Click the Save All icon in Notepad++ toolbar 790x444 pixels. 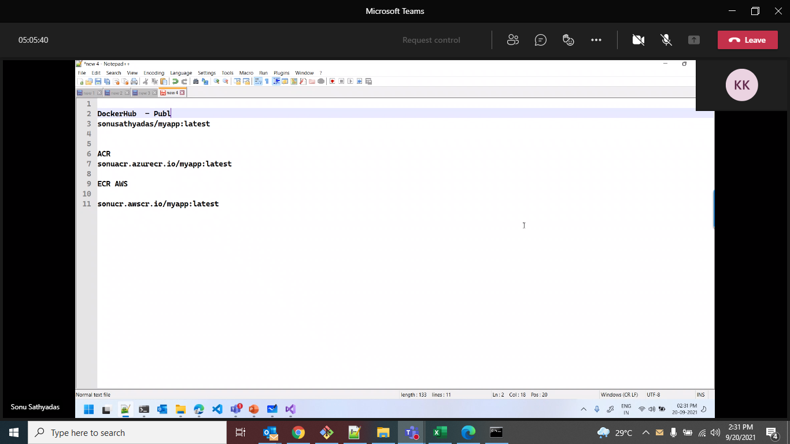pyautogui.click(x=107, y=82)
